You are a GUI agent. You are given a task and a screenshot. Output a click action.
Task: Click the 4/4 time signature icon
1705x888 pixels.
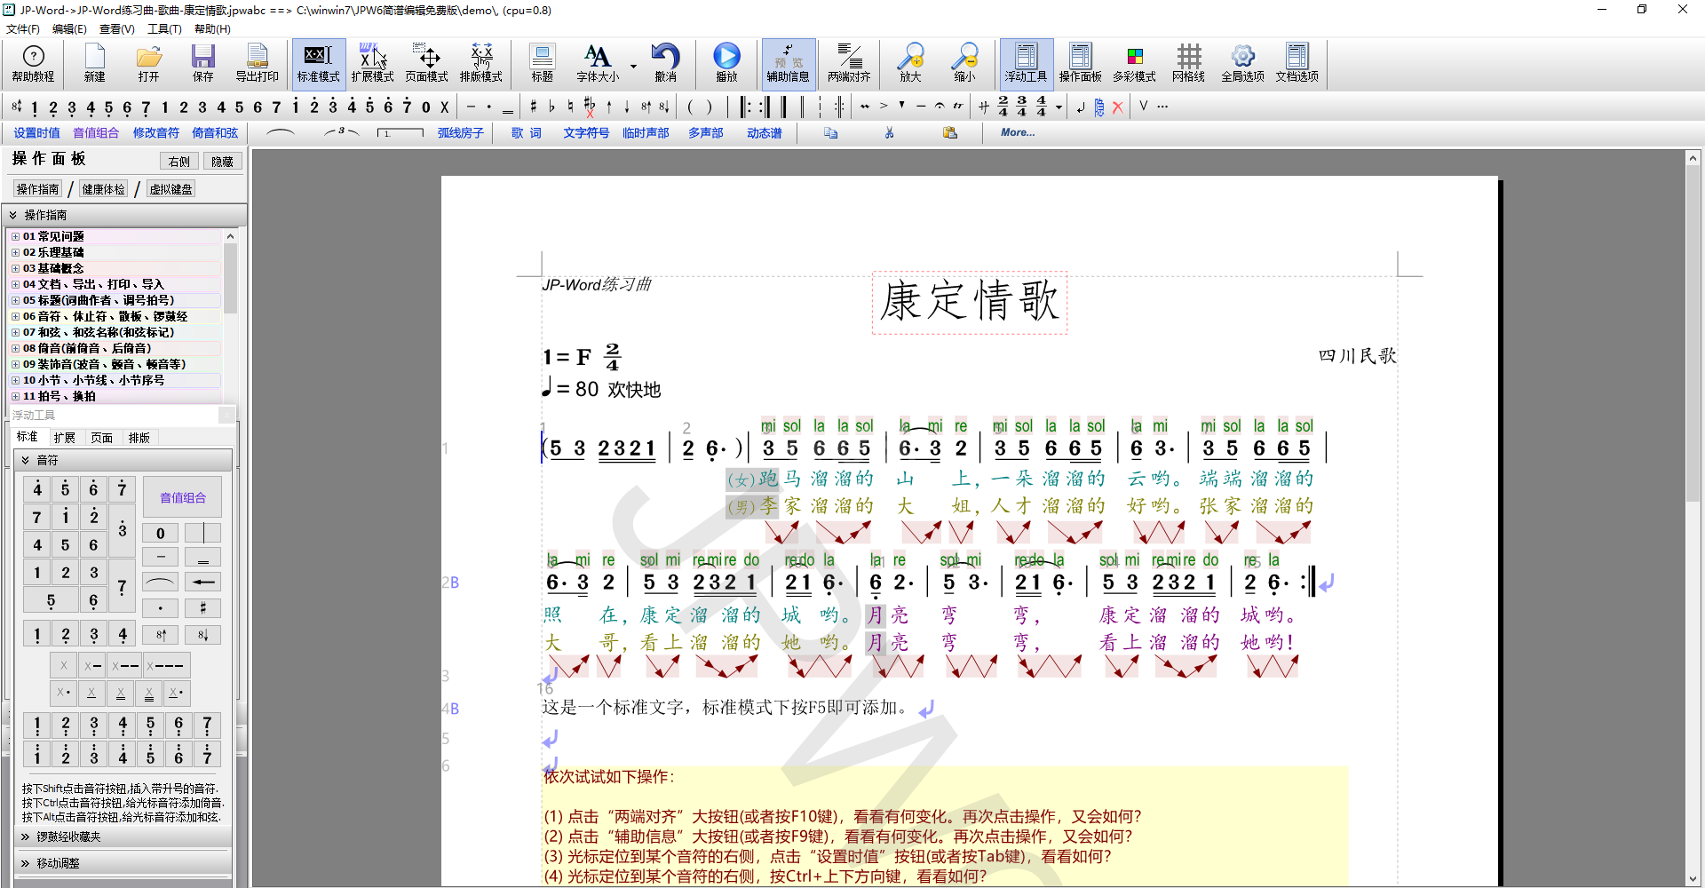1041,107
